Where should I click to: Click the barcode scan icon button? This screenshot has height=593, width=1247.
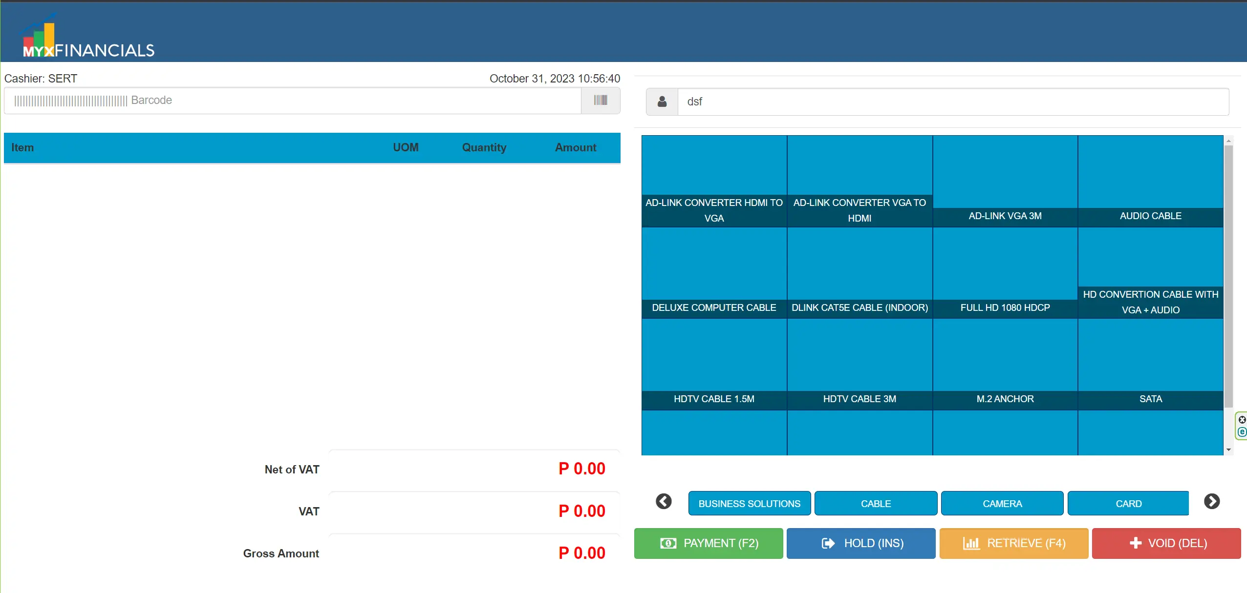600,101
